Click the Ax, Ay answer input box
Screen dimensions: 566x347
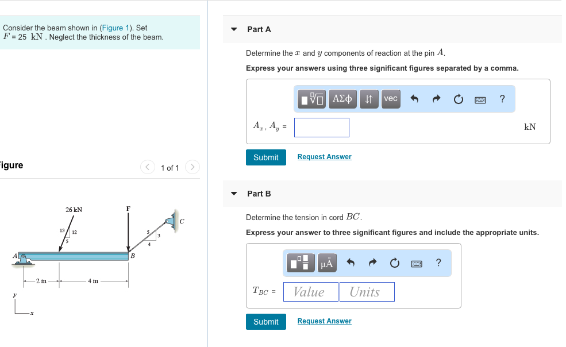pyautogui.click(x=321, y=127)
